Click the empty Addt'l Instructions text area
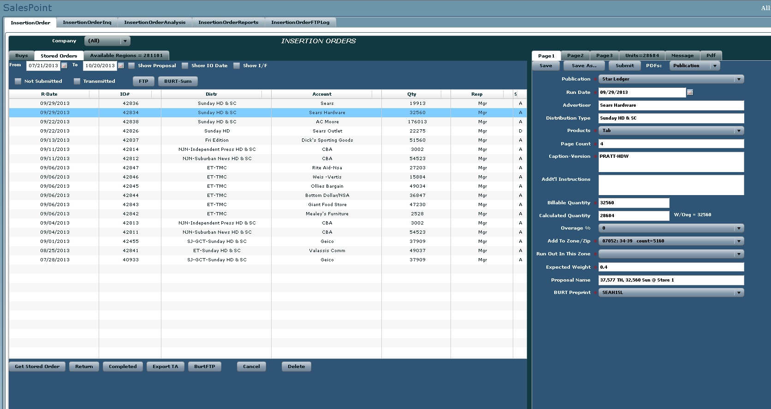The height and width of the screenshot is (409, 771). coord(671,185)
